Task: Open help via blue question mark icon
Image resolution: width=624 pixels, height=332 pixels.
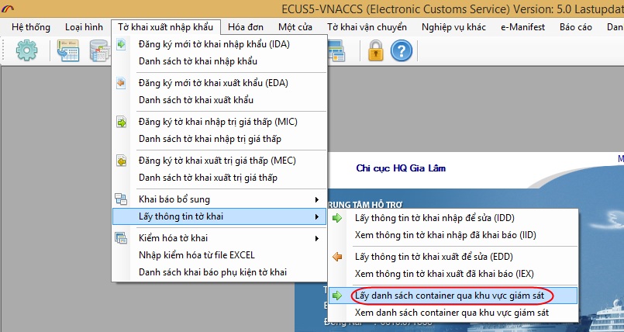Action: tap(401, 51)
